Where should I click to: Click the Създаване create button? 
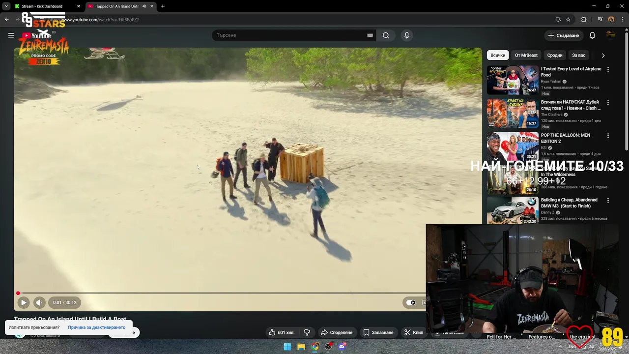tap(564, 35)
